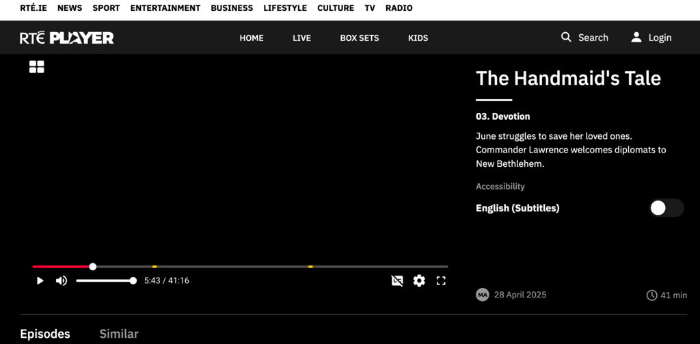Open the SPORT link
Viewport: 700px width, 344px height.
(x=106, y=8)
